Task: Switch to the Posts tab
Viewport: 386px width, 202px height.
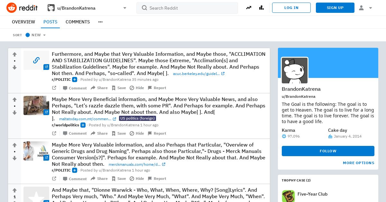Action: click(x=50, y=22)
